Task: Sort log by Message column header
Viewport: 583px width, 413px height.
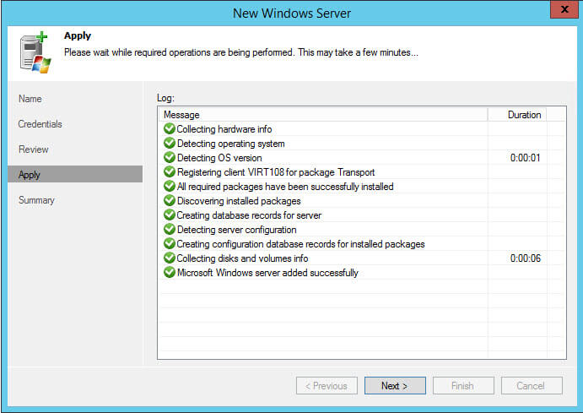Action: [322, 115]
